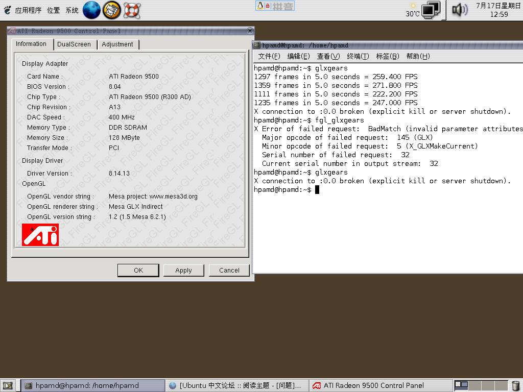Click the Cancel button

[229, 271]
